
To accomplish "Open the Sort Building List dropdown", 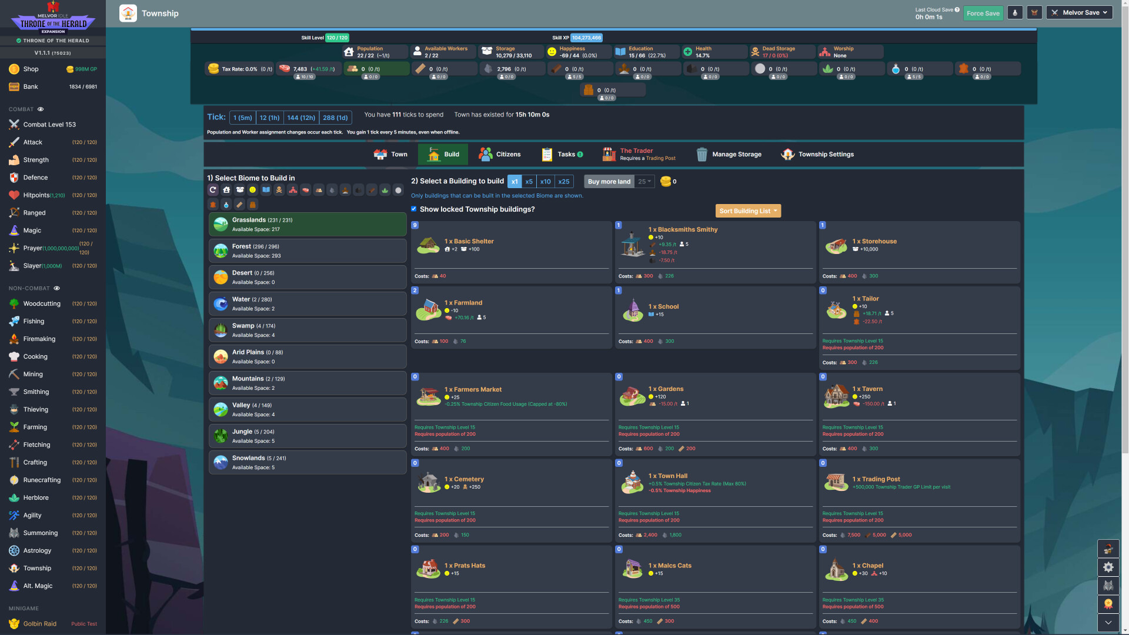I will [748, 211].
